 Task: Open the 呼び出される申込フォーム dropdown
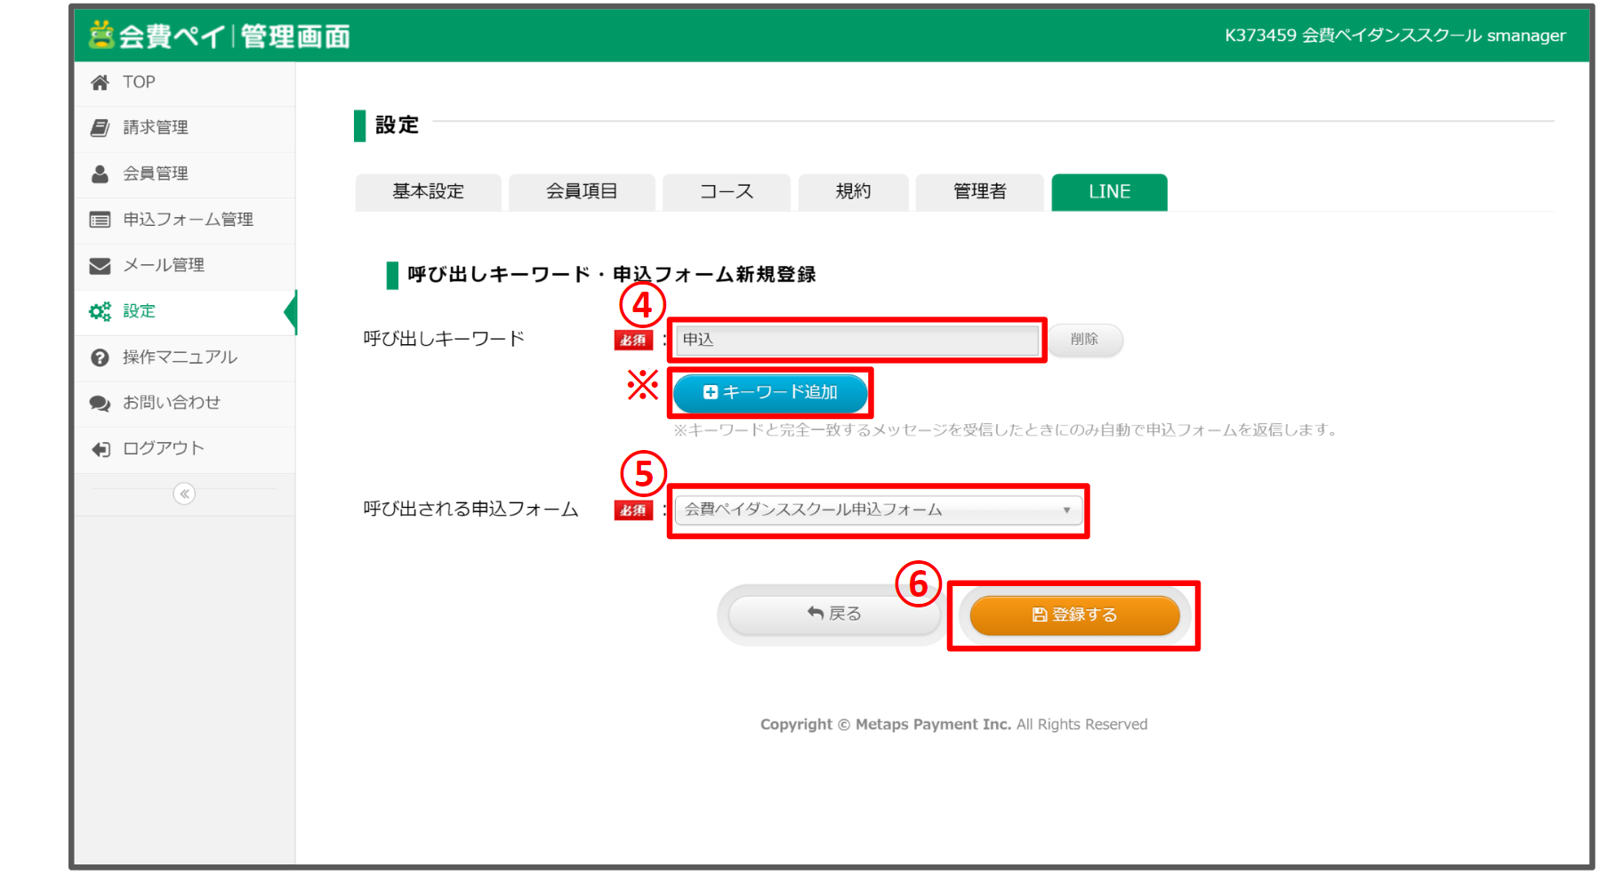[878, 510]
